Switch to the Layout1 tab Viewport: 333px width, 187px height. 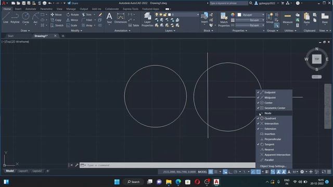tap(23, 171)
